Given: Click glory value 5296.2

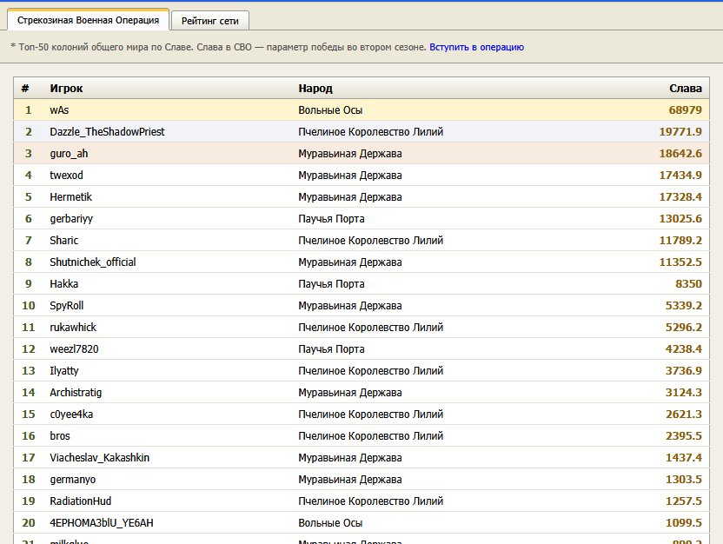Looking at the screenshot, I should 684,327.
